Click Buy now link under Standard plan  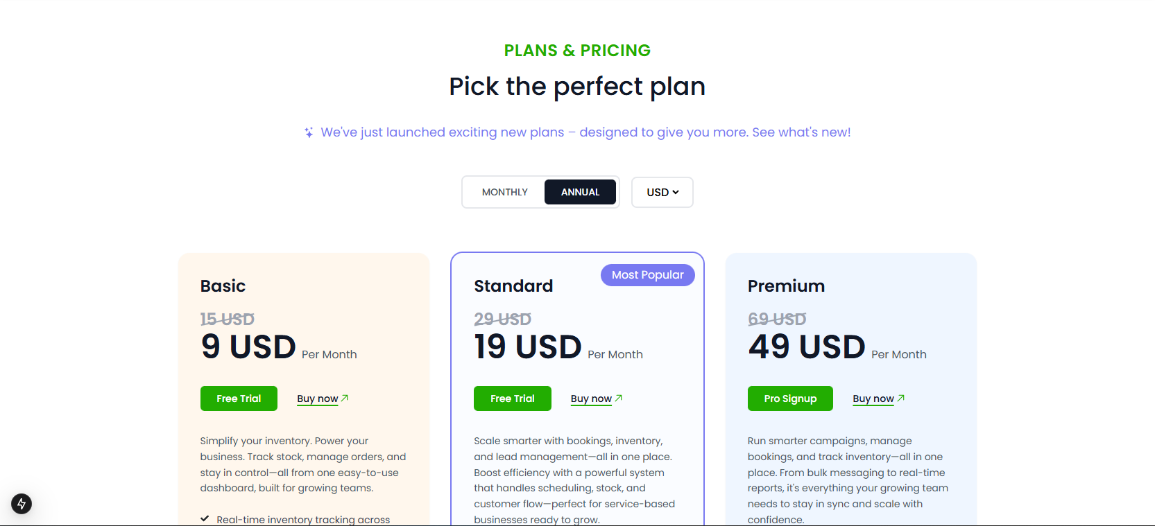(x=591, y=398)
